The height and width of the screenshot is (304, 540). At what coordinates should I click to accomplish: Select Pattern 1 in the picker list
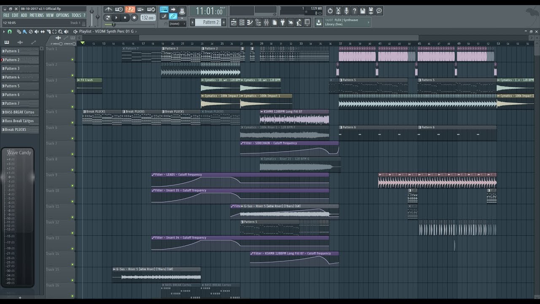pos(20,51)
